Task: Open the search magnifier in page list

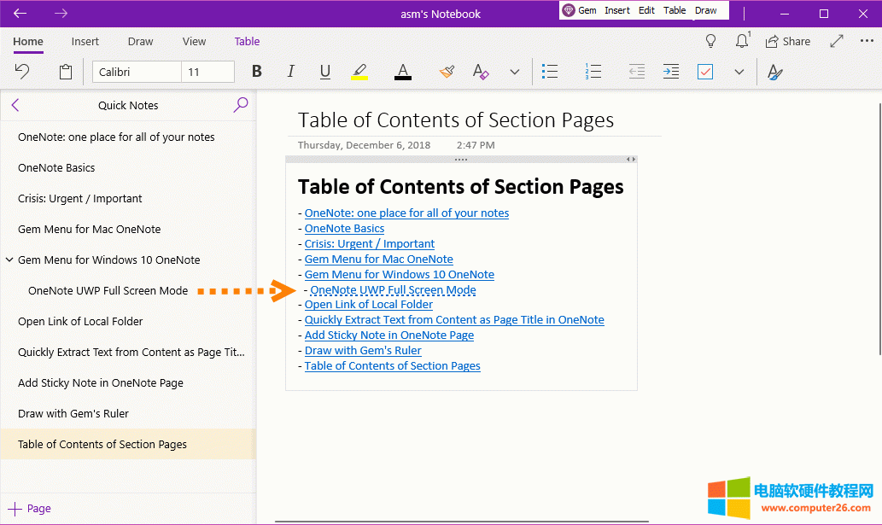Action: (241, 105)
